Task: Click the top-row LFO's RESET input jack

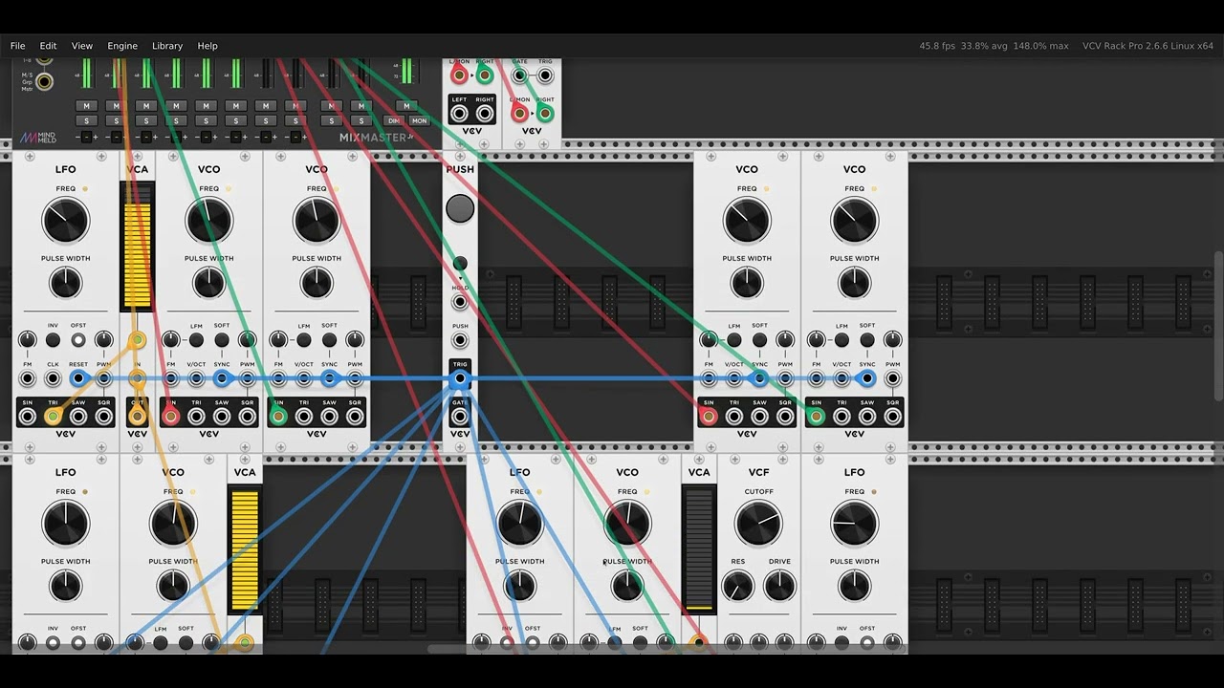Action: pyautogui.click(x=78, y=378)
